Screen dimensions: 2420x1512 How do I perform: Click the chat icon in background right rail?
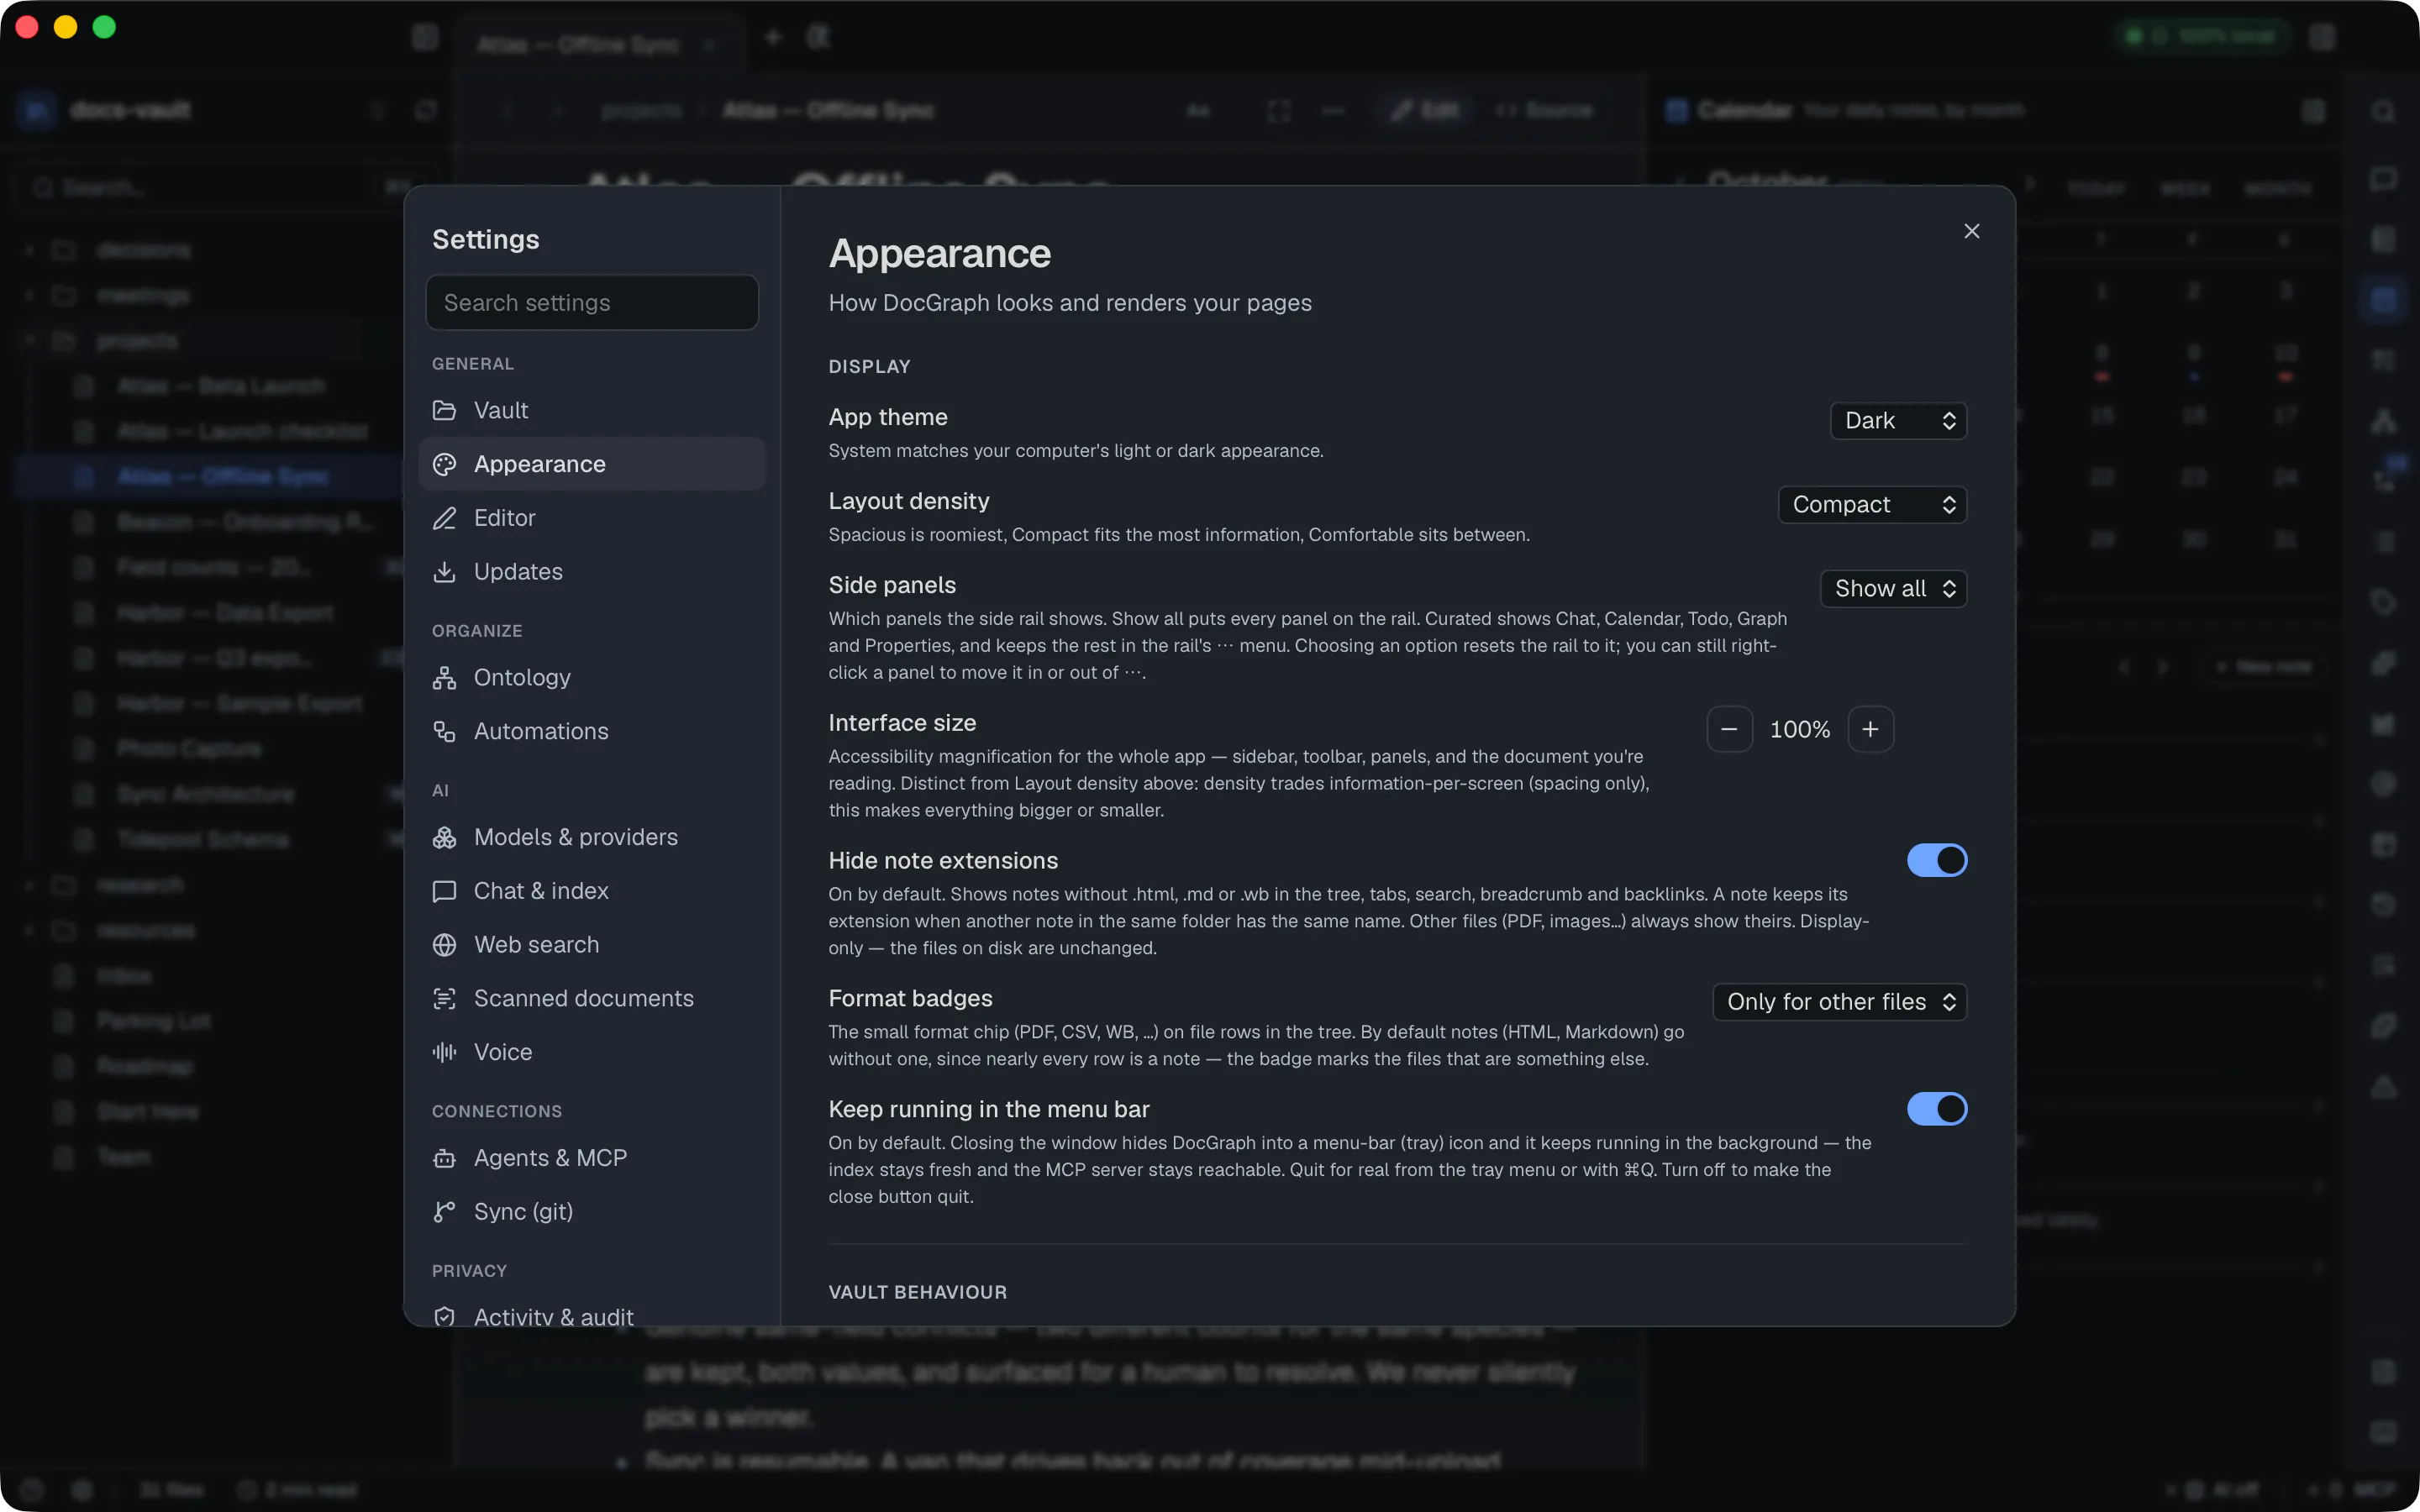pos(2383,180)
